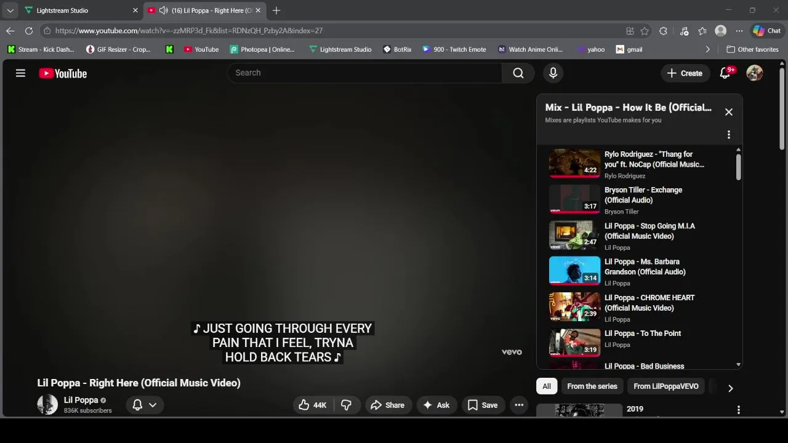
Task: Show next filter chips arrow
Action: 731,388
